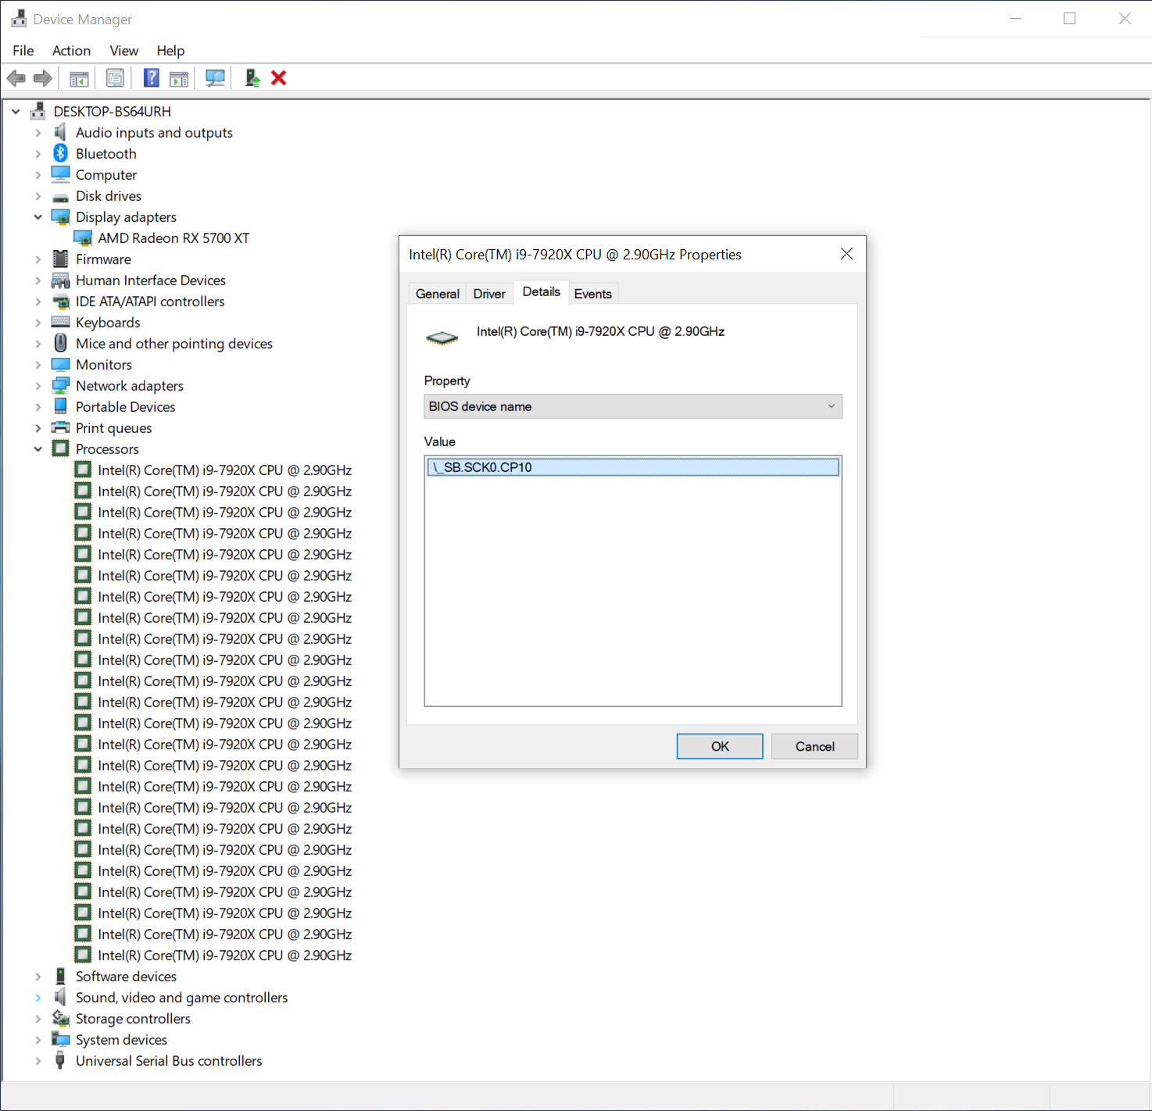
Task: Collapse the Processors category
Action: pyautogui.click(x=38, y=449)
